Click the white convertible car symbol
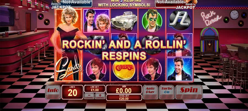This screenshot has height=111, width=248. click(x=124, y=21)
